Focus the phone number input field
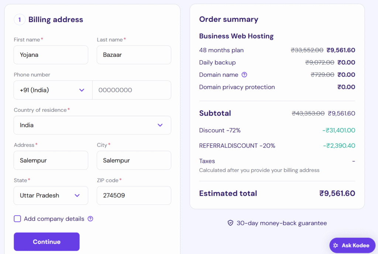Viewport: 378px width, 254px height. coord(131,90)
